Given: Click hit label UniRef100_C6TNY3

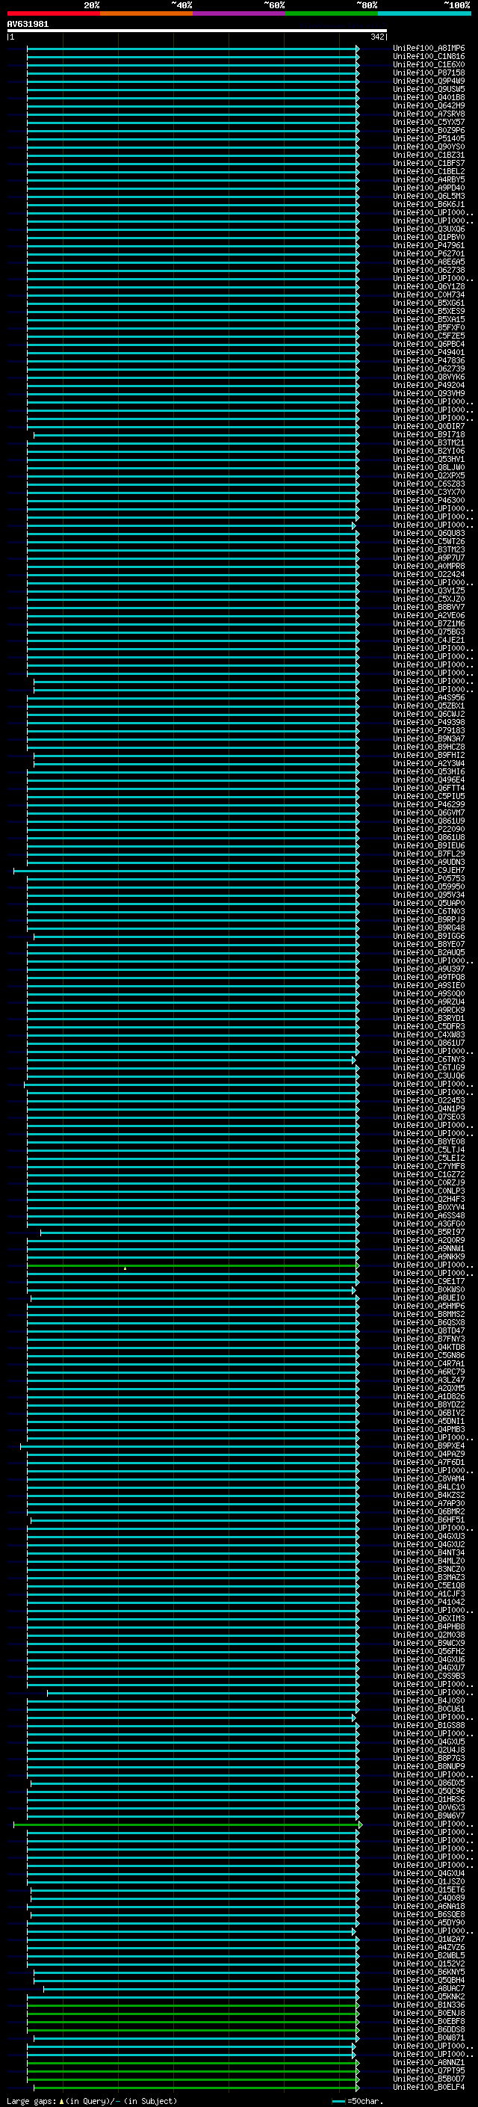Looking at the screenshot, I should point(429,1059).
